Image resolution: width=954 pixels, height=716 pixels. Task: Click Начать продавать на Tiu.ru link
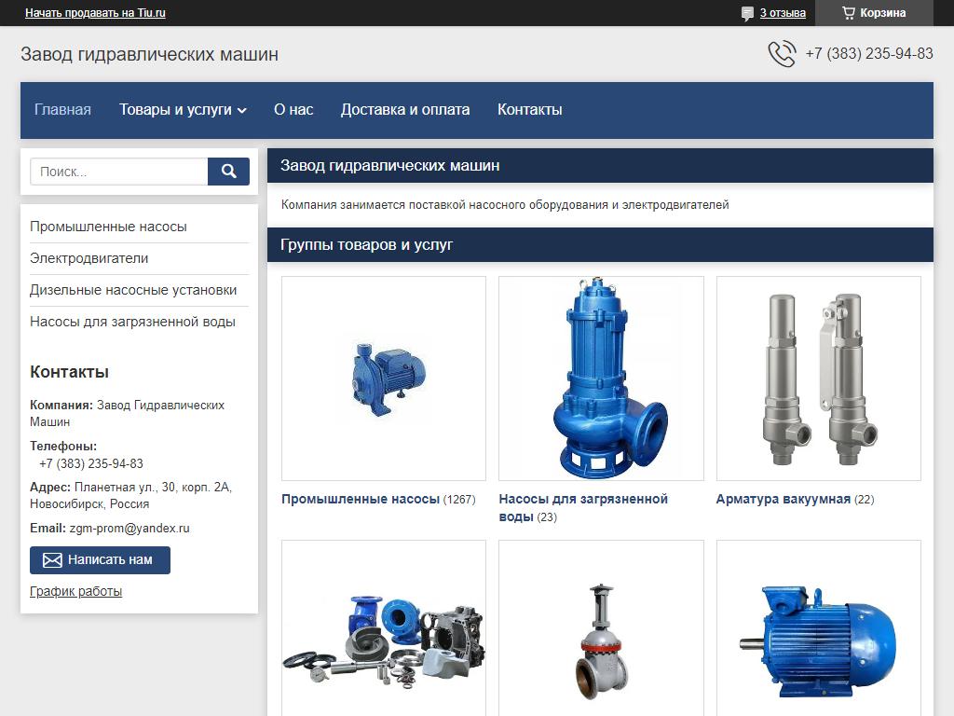pos(95,13)
